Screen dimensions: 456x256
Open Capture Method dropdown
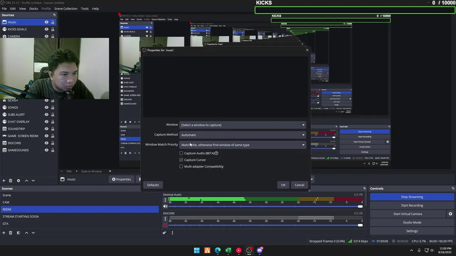click(x=243, y=135)
